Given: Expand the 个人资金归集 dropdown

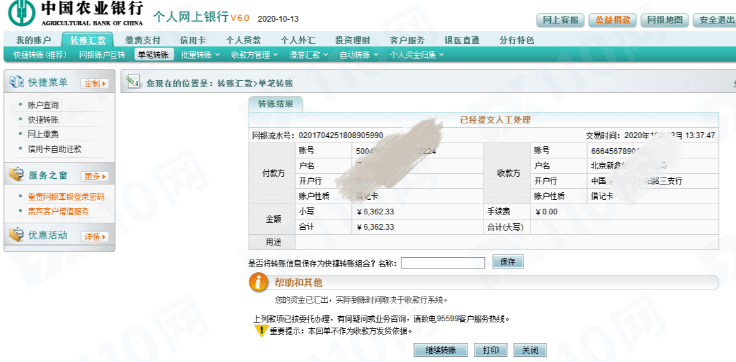Looking at the screenshot, I should 417,55.
